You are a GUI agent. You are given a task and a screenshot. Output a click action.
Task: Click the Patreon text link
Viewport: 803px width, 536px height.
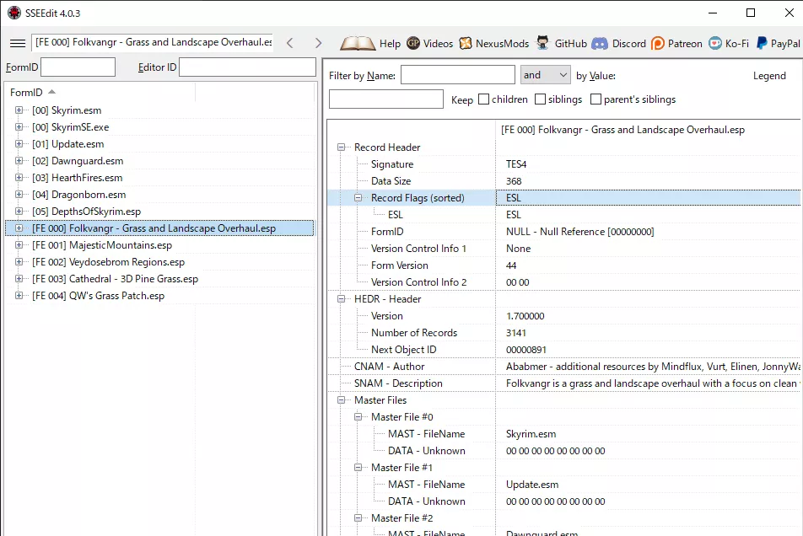coord(685,44)
